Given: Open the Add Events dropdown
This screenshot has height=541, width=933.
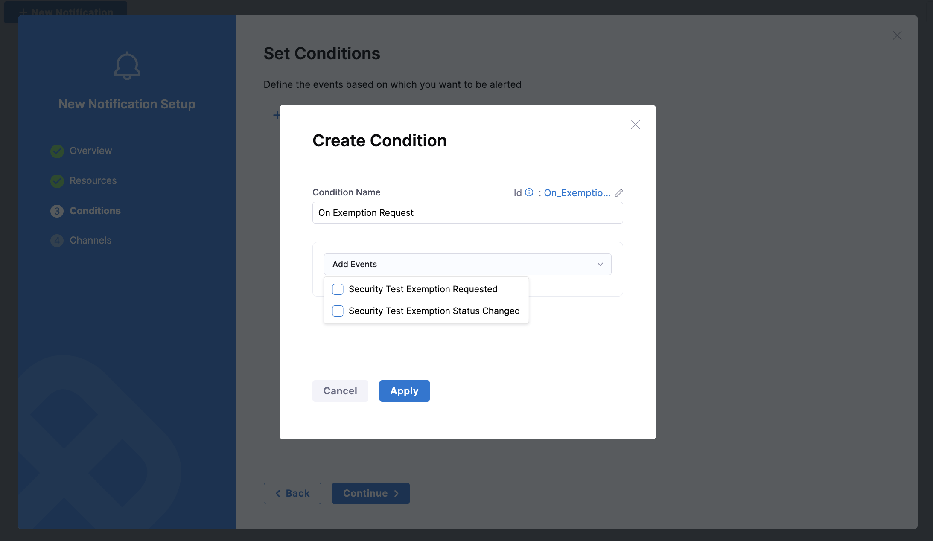Looking at the screenshot, I should pos(467,265).
